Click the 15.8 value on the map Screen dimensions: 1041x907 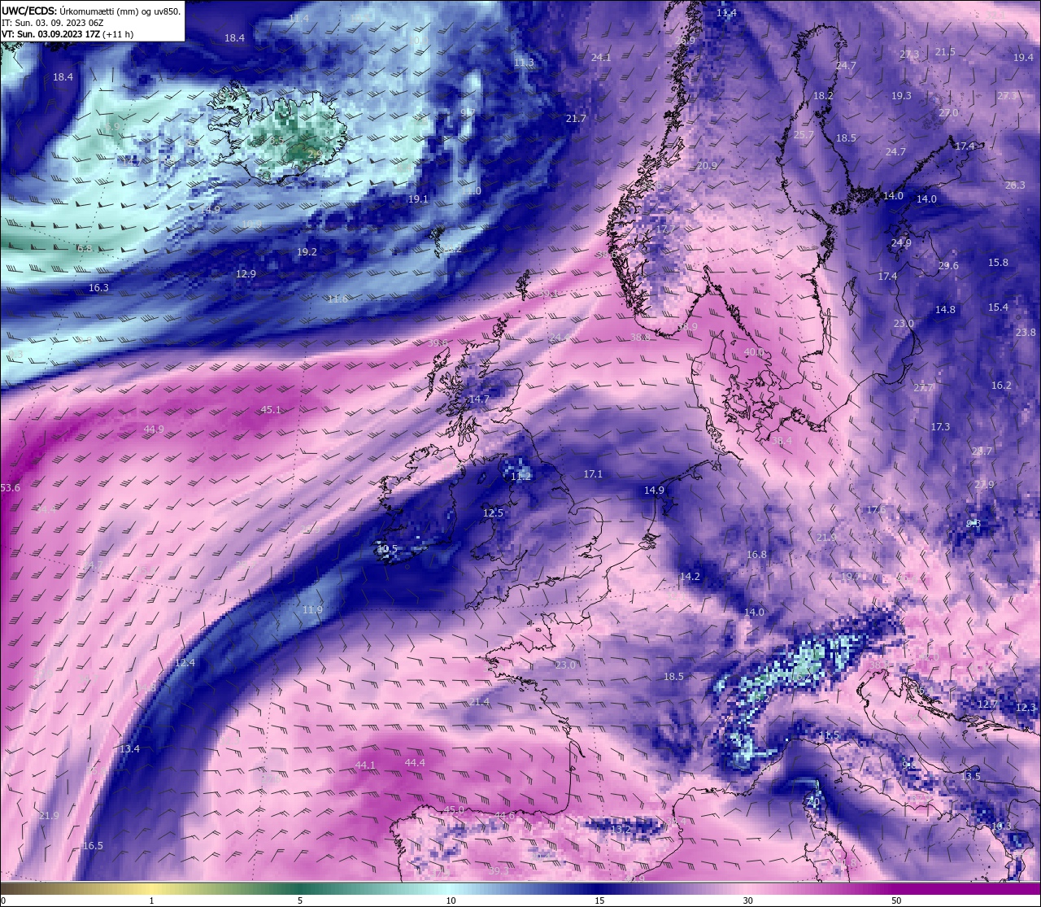(x=998, y=263)
